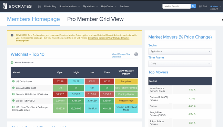
Task: Click S&P GSCI close value 3,358.91
Action: (107, 101)
